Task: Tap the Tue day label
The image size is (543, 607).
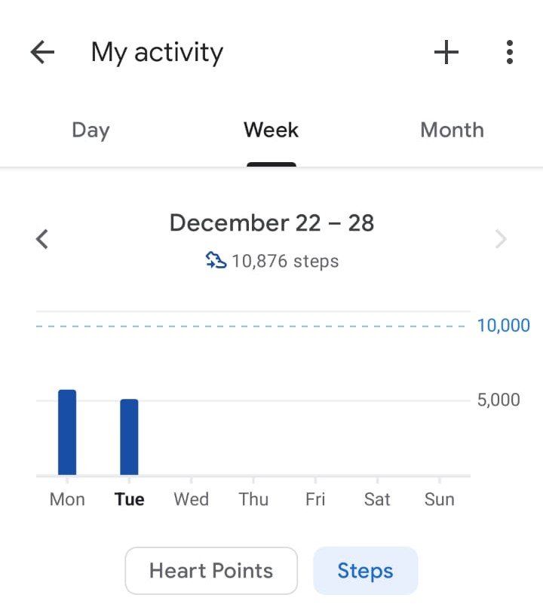Action: point(129,499)
